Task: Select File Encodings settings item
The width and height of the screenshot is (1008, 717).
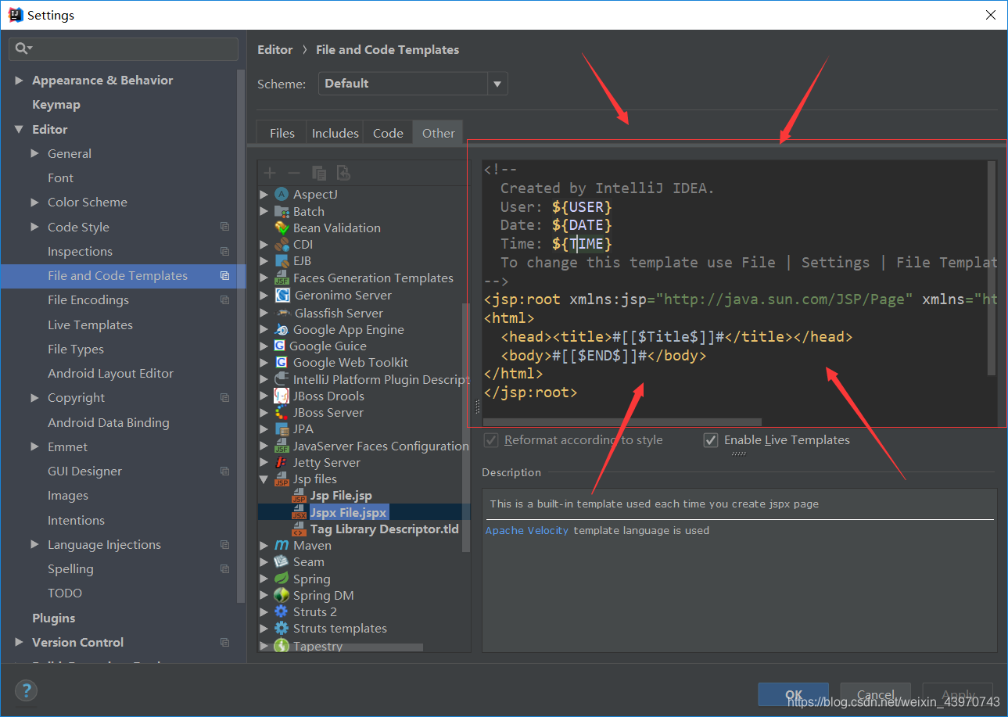Action: 88,300
